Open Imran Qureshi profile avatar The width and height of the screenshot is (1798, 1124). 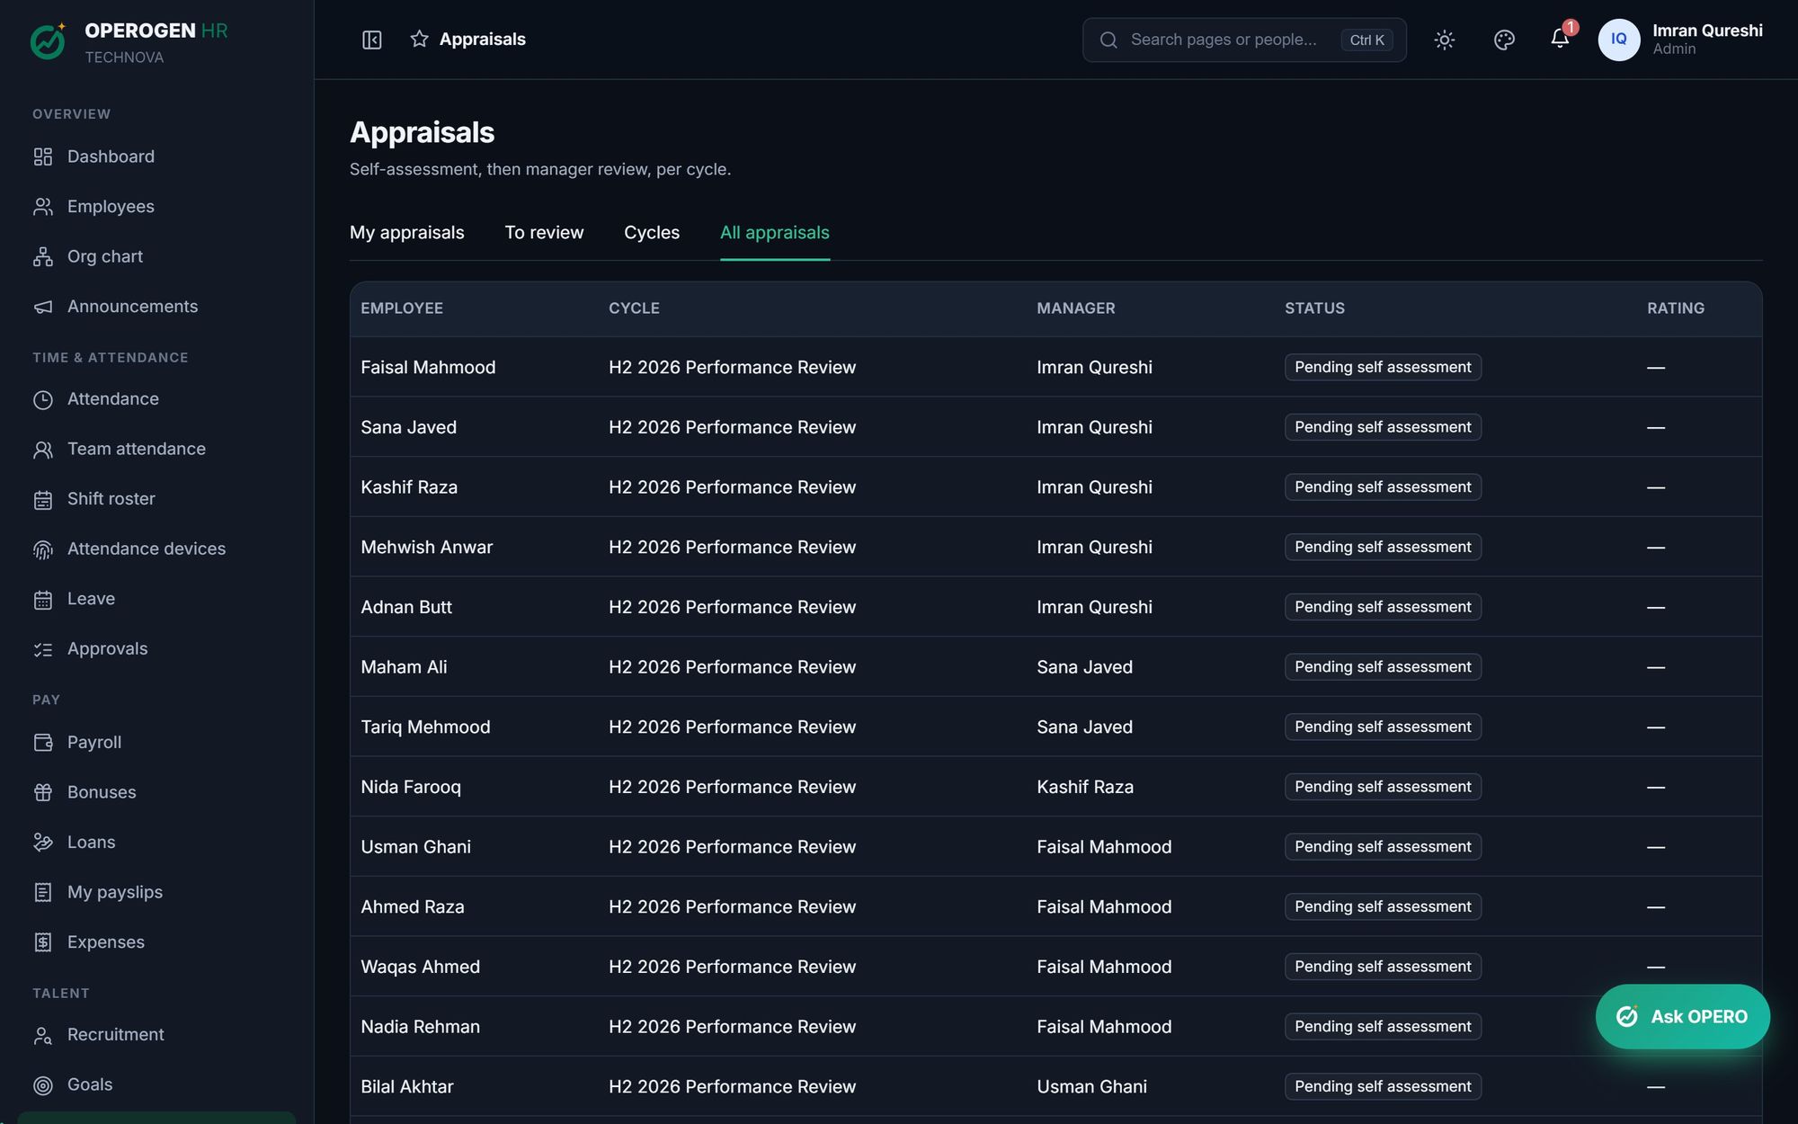[1618, 40]
